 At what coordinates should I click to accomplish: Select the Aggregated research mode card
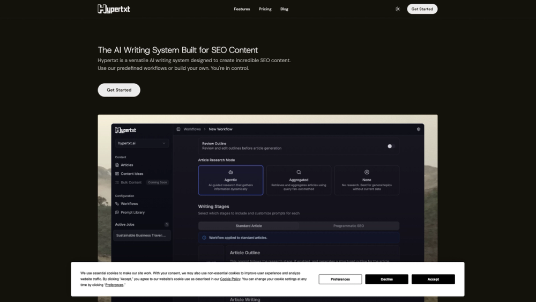click(x=299, y=180)
